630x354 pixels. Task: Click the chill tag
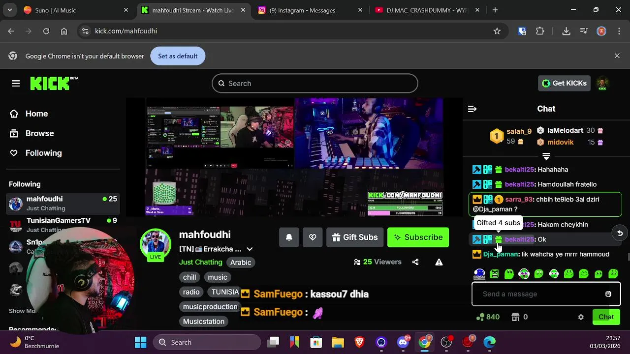(x=189, y=277)
